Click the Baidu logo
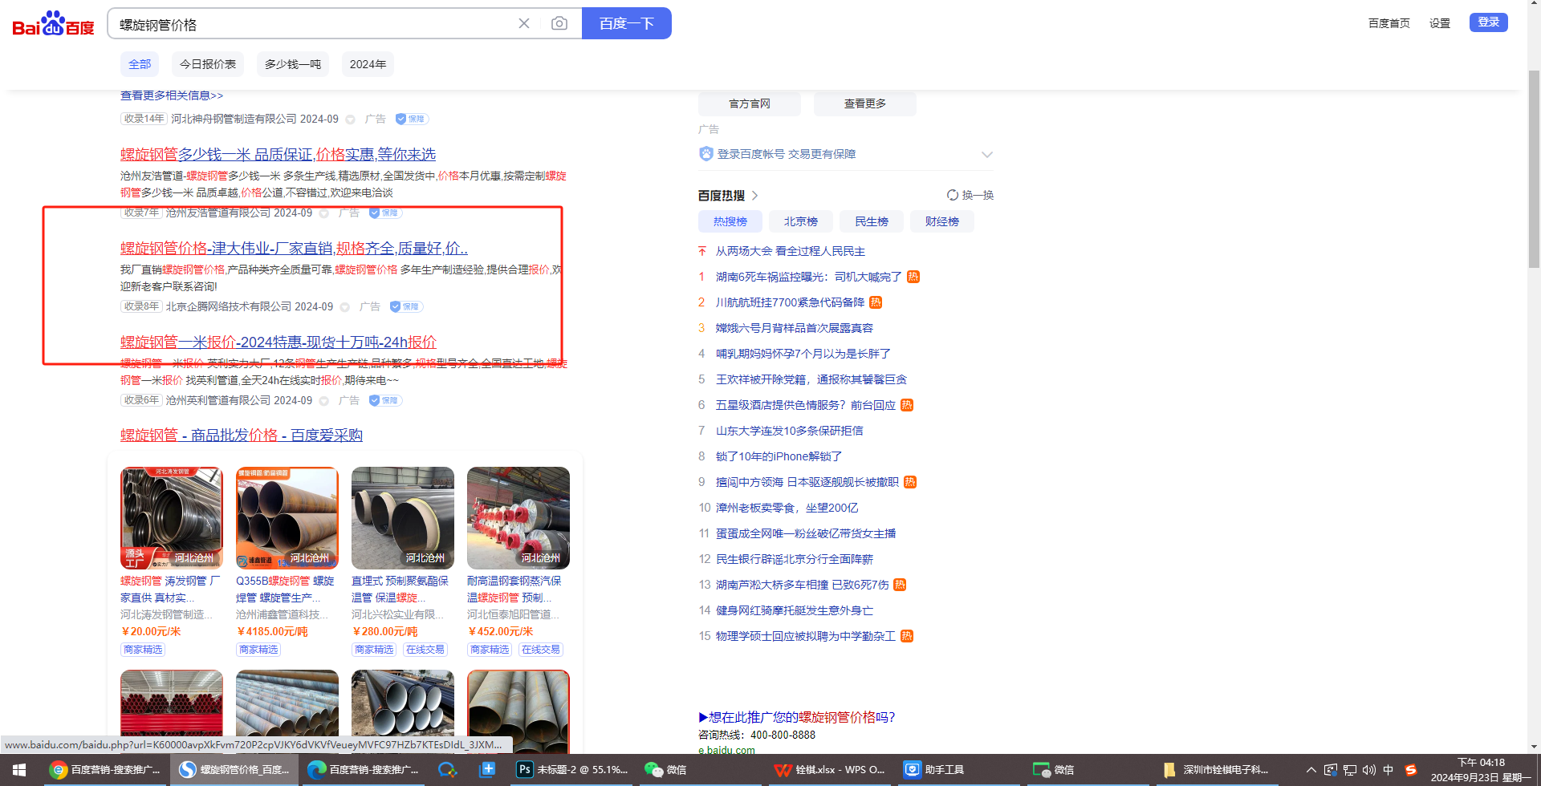Image resolution: width=1541 pixels, height=786 pixels. pyautogui.click(x=53, y=24)
